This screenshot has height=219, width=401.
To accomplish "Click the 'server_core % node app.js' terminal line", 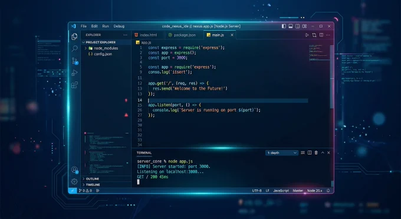I will pos(165,161).
